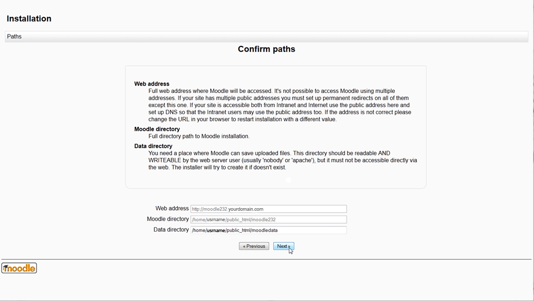Focus the Web address input field
The width and height of the screenshot is (534, 301).
(268, 209)
